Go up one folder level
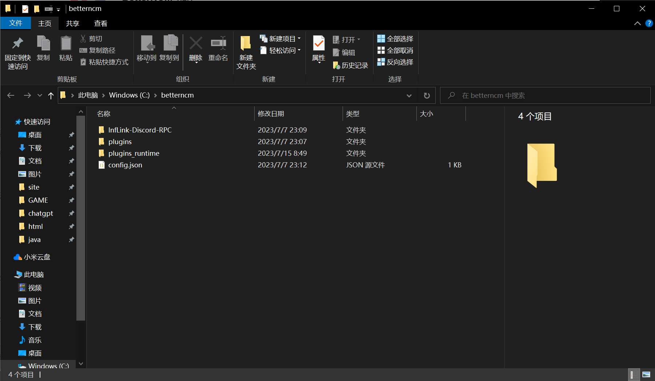The image size is (655, 381). [x=51, y=95]
